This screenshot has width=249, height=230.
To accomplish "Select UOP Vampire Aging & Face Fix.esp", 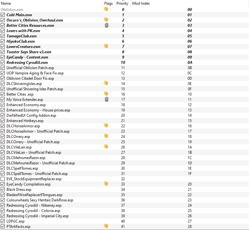I will pos(35,73).
